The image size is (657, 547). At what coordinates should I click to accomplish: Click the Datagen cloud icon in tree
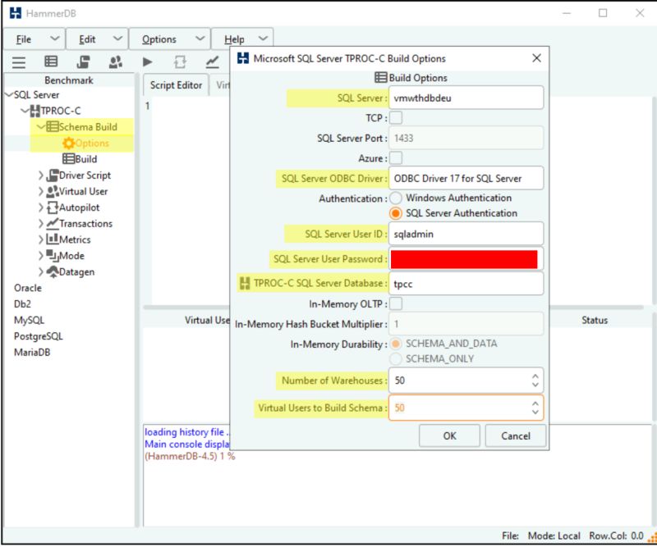tap(53, 271)
